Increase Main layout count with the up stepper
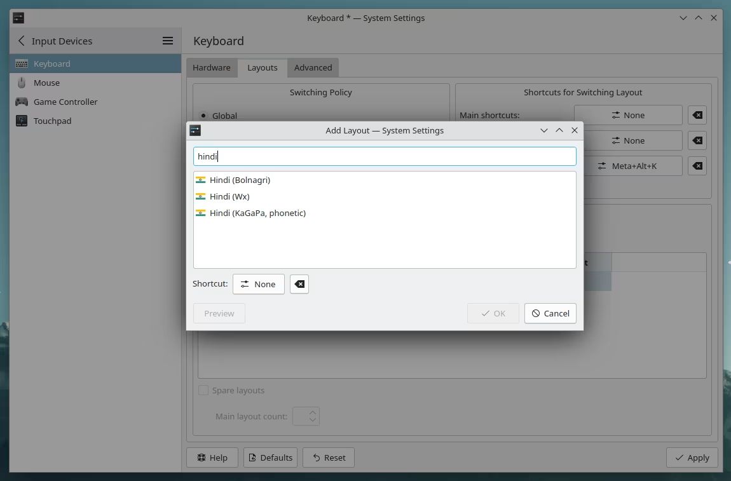 pyautogui.click(x=312, y=412)
